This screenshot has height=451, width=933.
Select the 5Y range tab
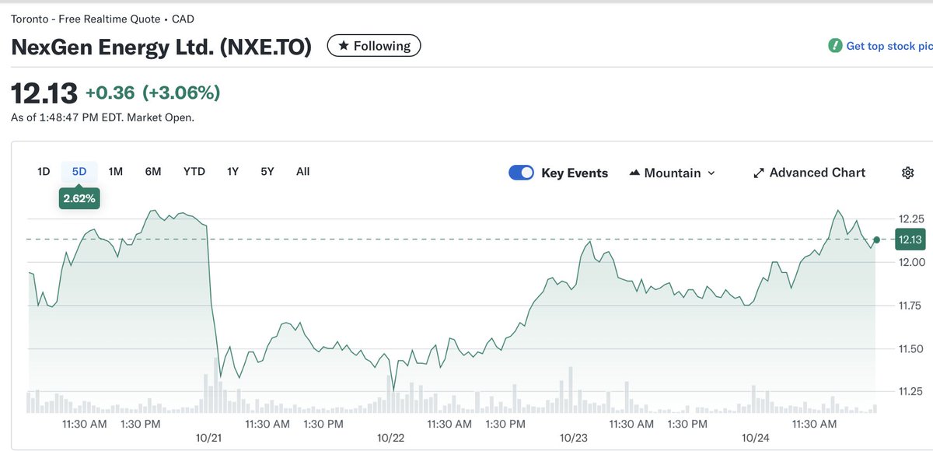(267, 171)
